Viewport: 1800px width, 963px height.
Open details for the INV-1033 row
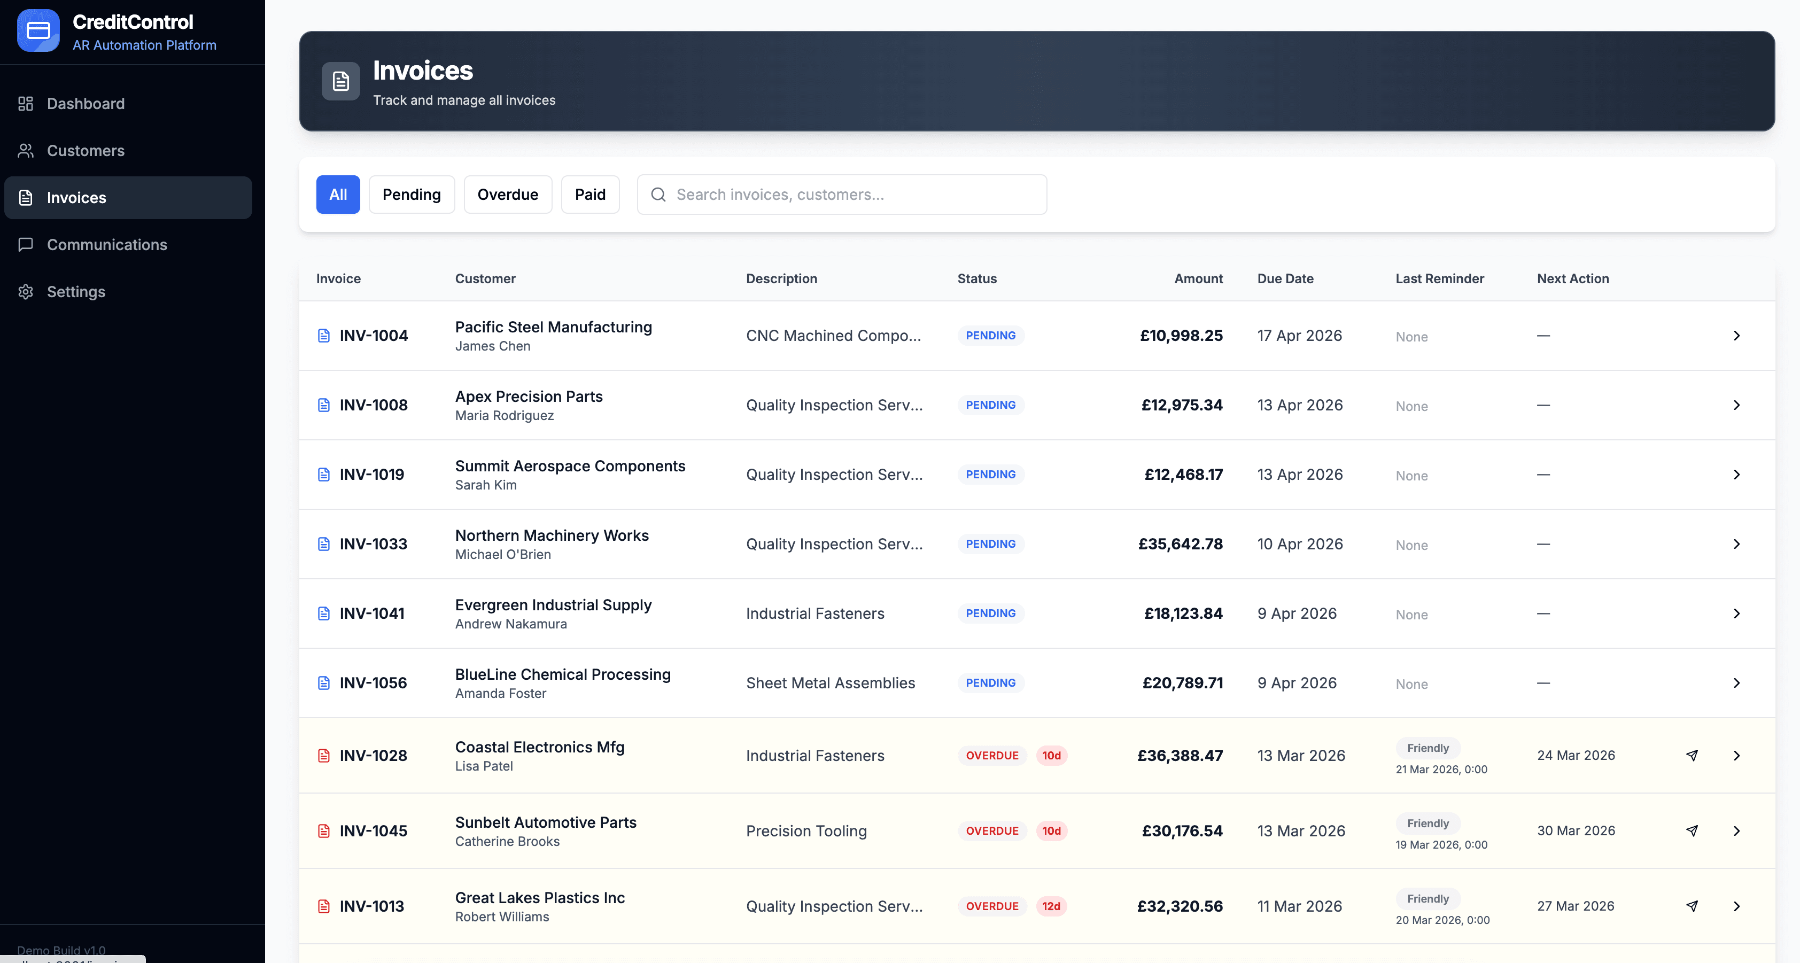pyautogui.click(x=1737, y=543)
